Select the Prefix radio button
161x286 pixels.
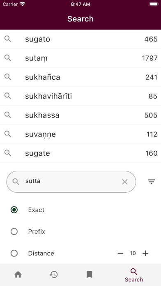(14, 231)
